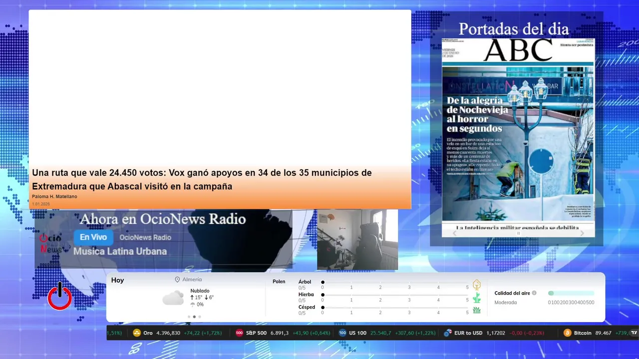The height and width of the screenshot is (359, 639).
Task: Go to next newspaper cover arrow
Action: pyautogui.click(x=582, y=233)
